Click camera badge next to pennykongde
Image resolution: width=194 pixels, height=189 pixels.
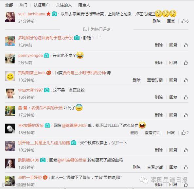[x=46, y=55]
